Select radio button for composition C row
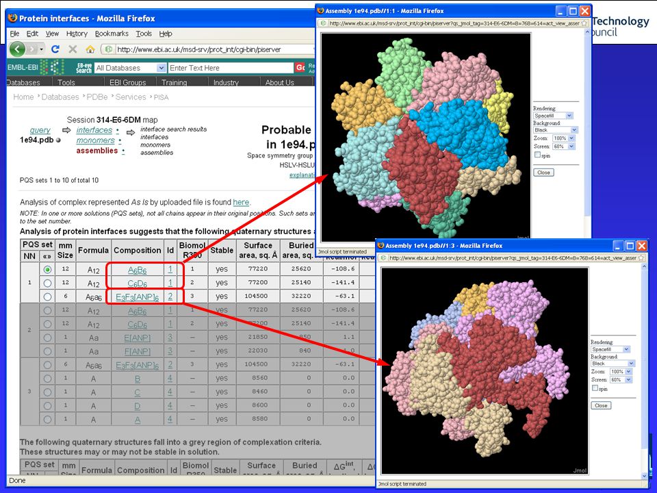The width and height of the screenshot is (657, 493). (x=47, y=392)
